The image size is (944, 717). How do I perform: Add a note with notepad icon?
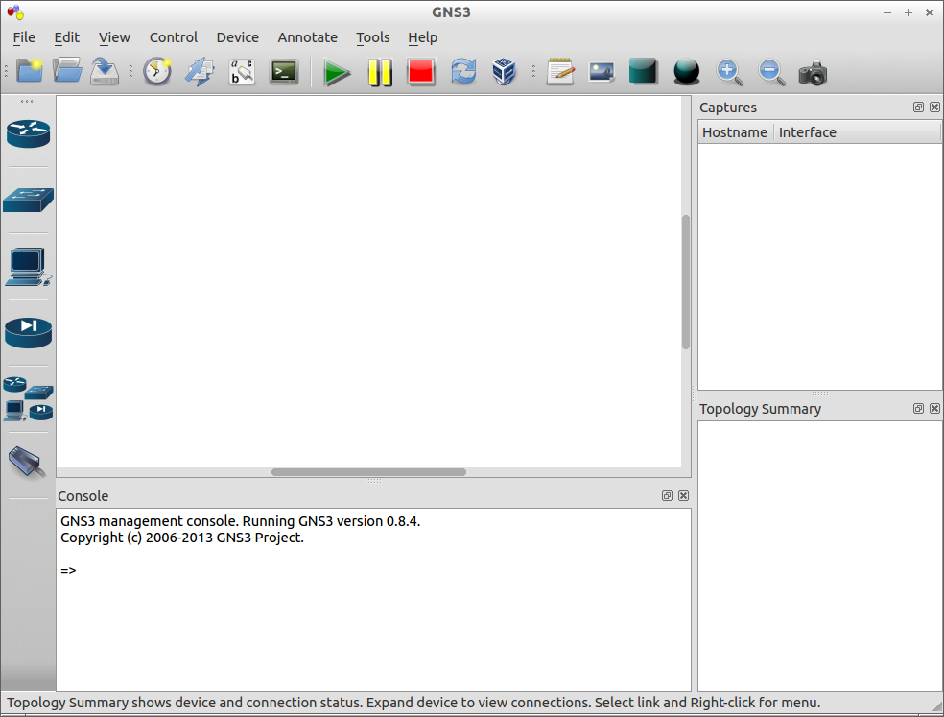(560, 72)
